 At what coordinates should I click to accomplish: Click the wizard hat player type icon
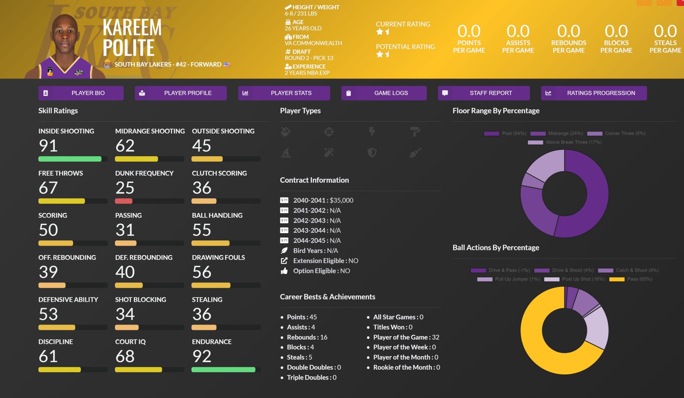(286, 153)
